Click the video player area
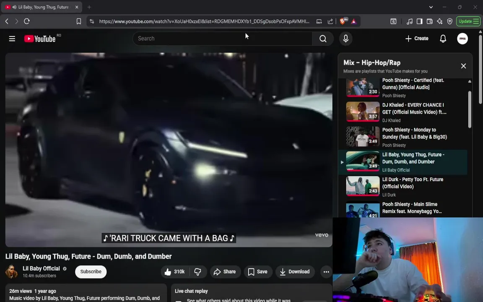 tap(169, 150)
